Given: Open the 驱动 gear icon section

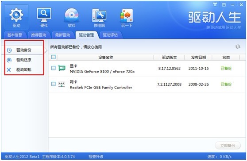Looking at the screenshot, I should click(16, 17).
